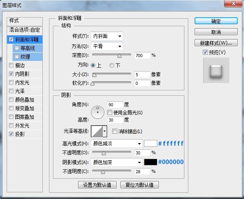The image size is (244, 199).
Task: Select the 上 direction radio button
Action: coord(93,65)
